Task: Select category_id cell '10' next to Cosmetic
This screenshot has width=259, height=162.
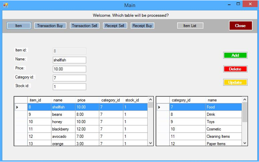Action: click(188, 129)
